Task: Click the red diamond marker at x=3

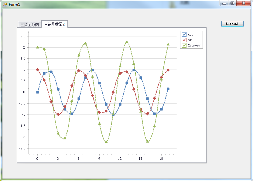Action: point(58,114)
